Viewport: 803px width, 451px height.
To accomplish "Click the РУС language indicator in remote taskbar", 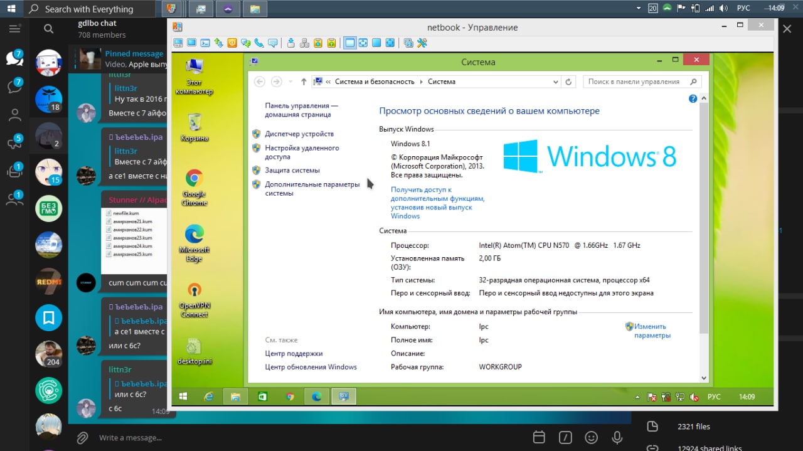I will (714, 397).
